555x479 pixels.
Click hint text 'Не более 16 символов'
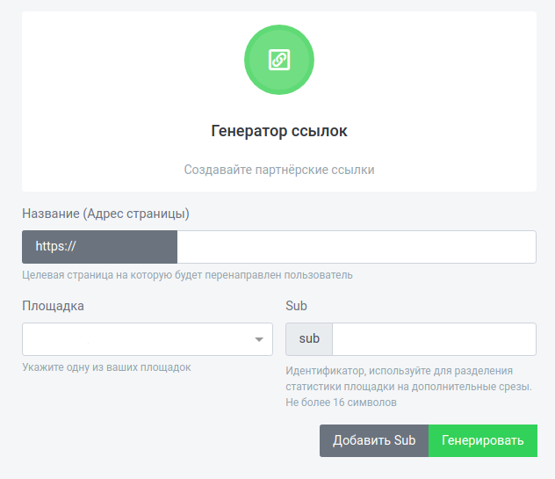pos(341,403)
